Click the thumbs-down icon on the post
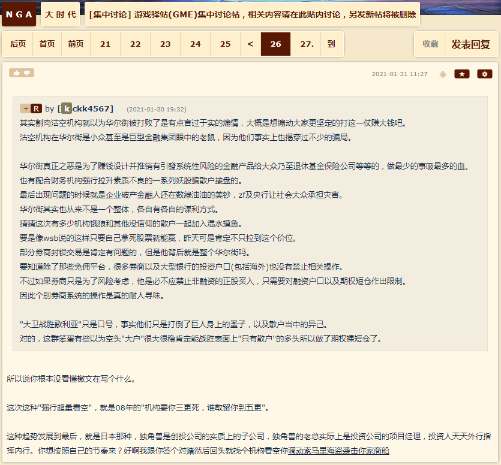This screenshot has height=465, width=501. [27, 73]
